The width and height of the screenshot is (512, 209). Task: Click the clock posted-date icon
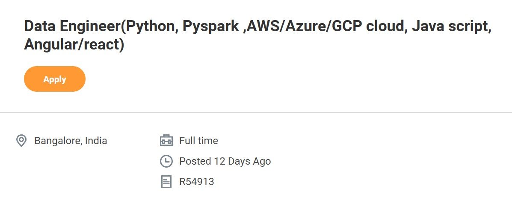[166, 161]
